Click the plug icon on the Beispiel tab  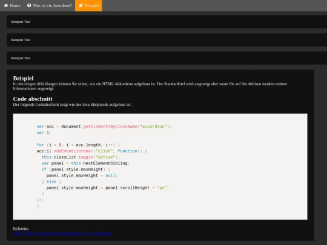point(81,5)
